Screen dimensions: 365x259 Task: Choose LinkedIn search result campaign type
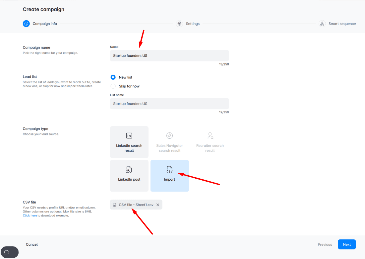pyautogui.click(x=129, y=142)
